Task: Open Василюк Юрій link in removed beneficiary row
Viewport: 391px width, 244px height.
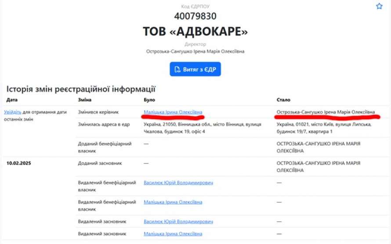Action: point(178,182)
